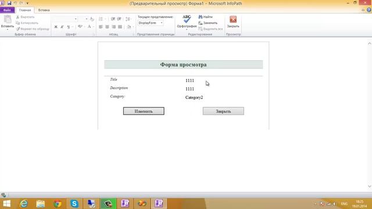Image resolution: width=372 pixels, height=209 pixels.
Task: Click the Форма просмотра heading
Action: tap(184, 64)
